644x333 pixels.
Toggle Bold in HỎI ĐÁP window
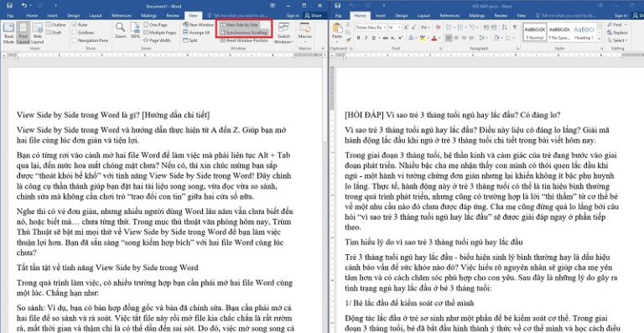(x=359, y=39)
